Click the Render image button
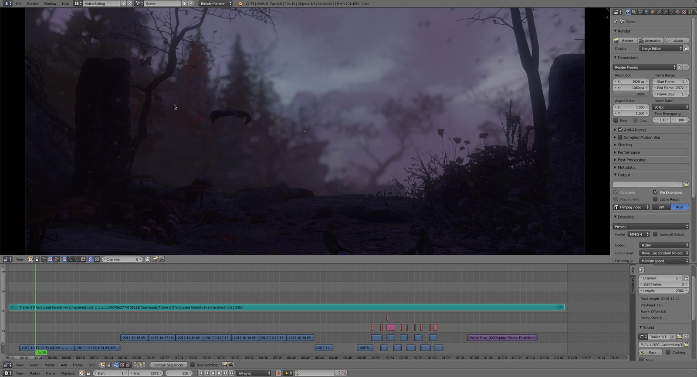Screen dimensions: 697x377 [625, 40]
